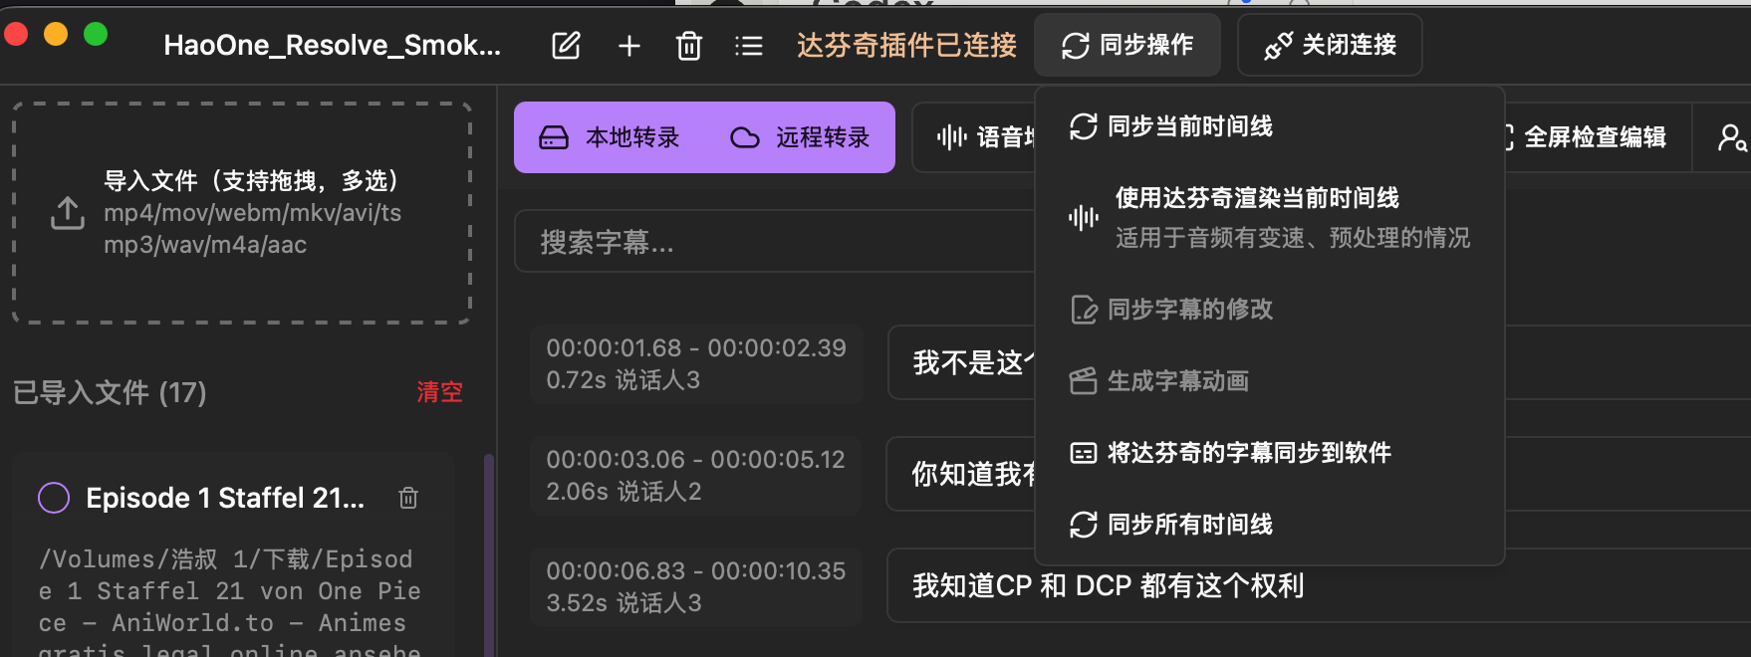Click the edit project name pencil icon
Image resolution: width=1751 pixels, height=657 pixels.
coord(566,46)
